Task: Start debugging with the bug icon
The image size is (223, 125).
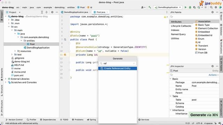Action: pyautogui.click(x=190, y=7)
